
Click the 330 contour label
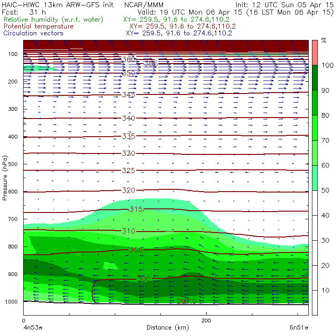pos(128,153)
